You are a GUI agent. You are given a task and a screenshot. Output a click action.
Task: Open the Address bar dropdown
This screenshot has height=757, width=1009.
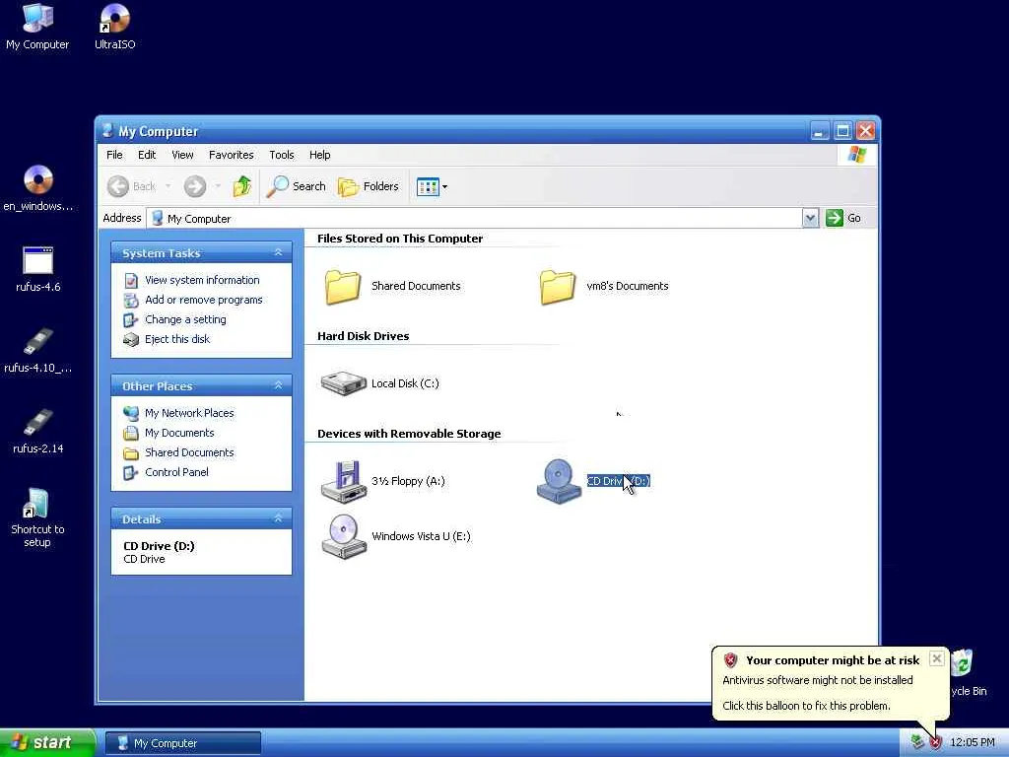tap(810, 218)
